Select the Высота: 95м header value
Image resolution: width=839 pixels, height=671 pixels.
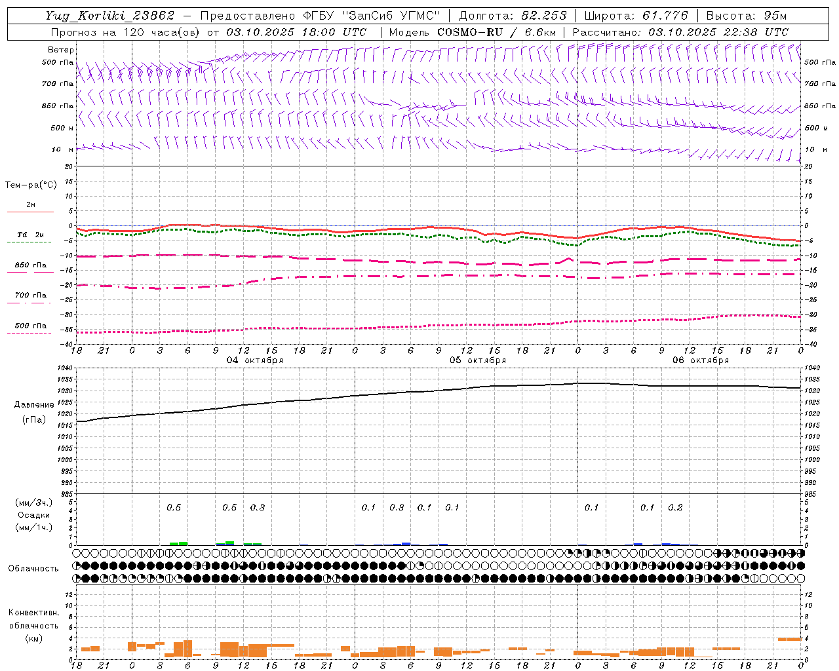747,16
